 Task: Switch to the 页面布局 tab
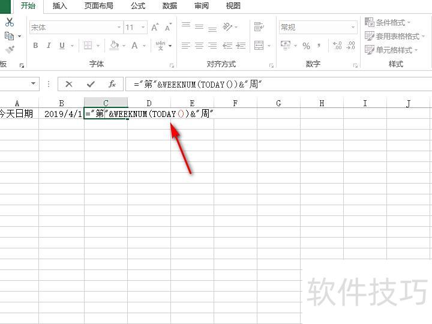pyautogui.click(x=98, y=5)
